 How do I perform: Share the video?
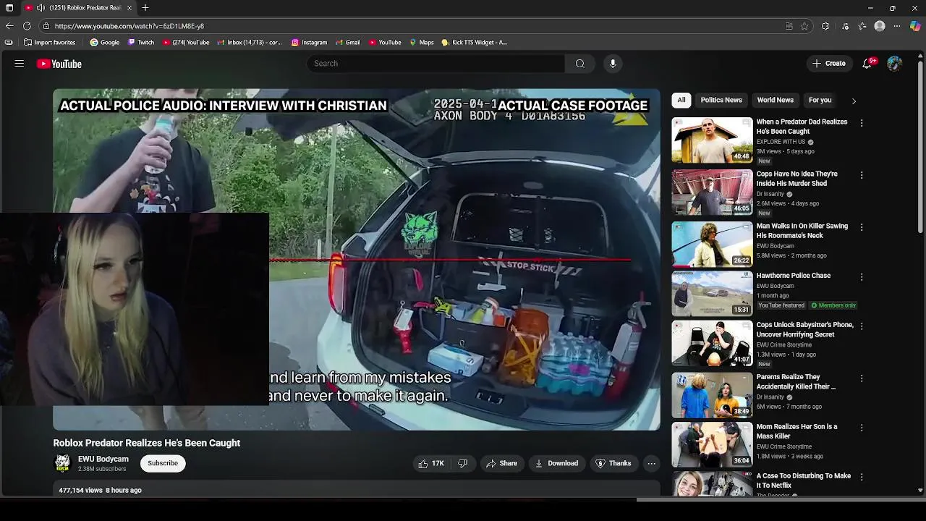pos(501,463)
